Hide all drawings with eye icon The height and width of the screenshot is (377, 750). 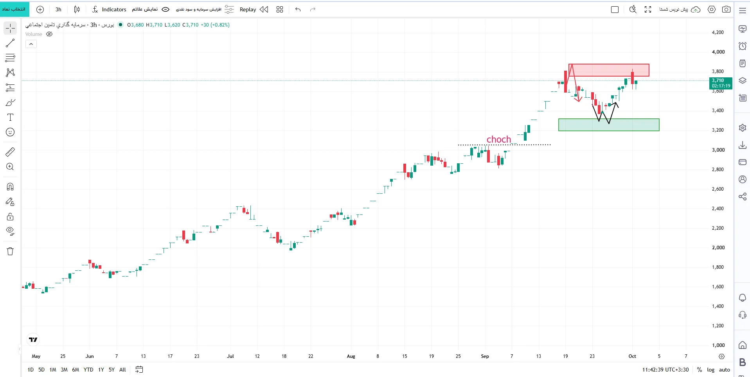(x=10, y=231)
